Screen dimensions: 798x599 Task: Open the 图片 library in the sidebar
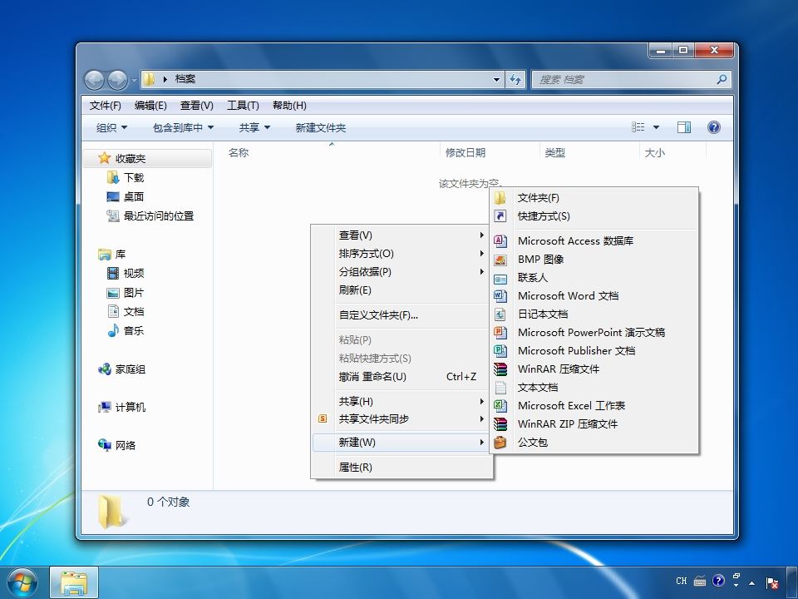click(x=133, y=293)
